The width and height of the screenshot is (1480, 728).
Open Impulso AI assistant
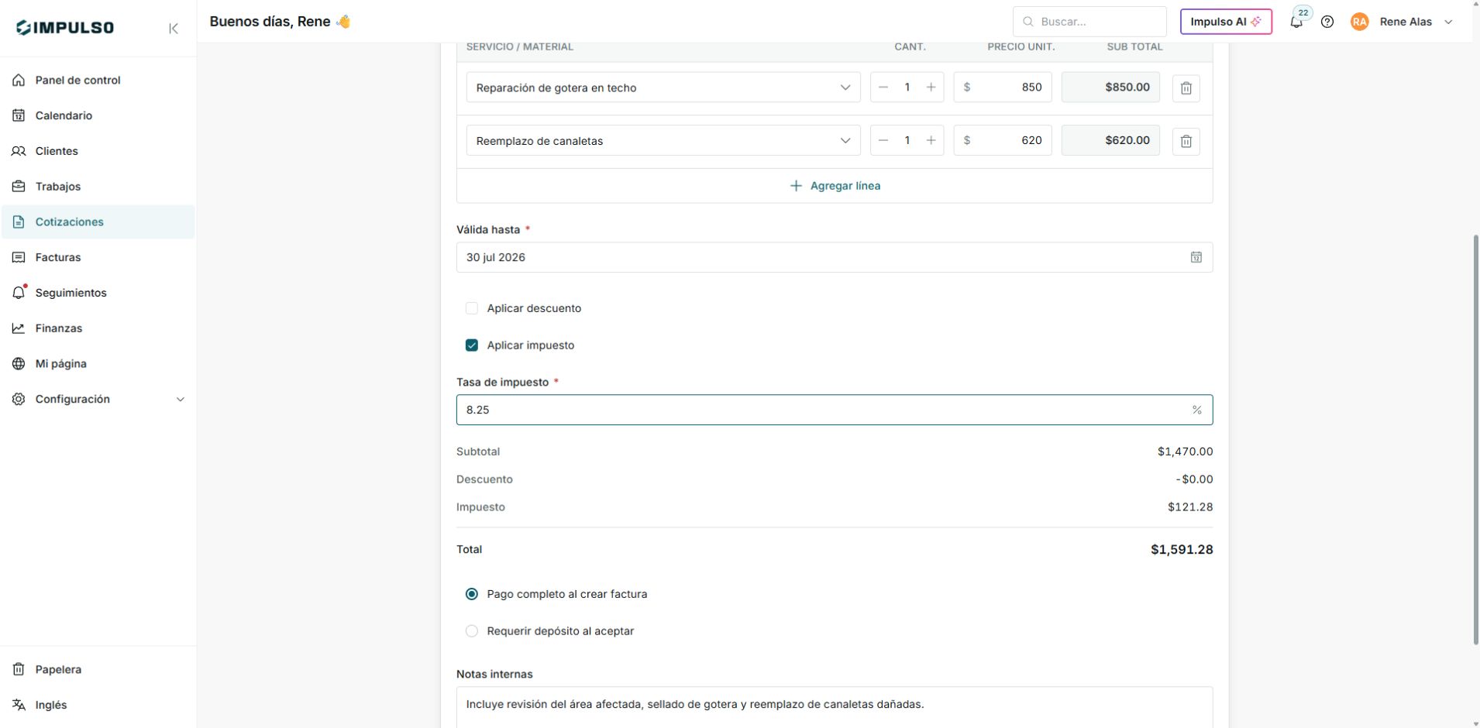tap(1226, 22)
